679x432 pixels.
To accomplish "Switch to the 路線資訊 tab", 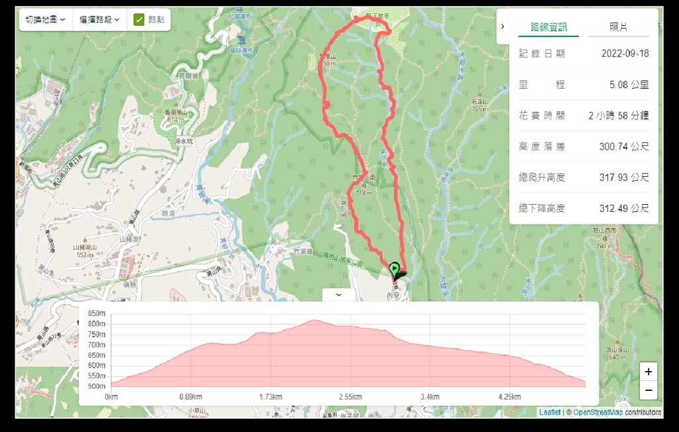I will (548, 27).
